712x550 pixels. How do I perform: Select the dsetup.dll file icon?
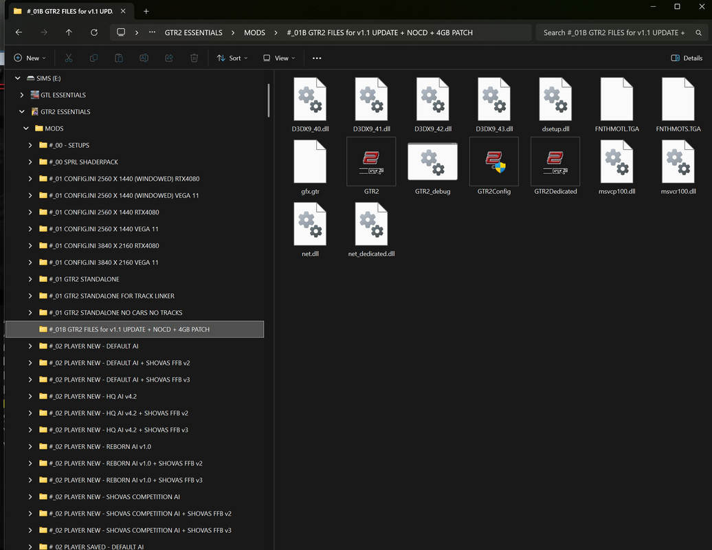(555, 99)
